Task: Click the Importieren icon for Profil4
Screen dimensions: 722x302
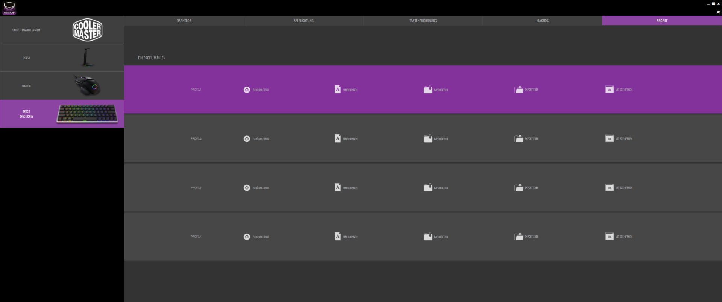Action: click(x=428, y=236)
